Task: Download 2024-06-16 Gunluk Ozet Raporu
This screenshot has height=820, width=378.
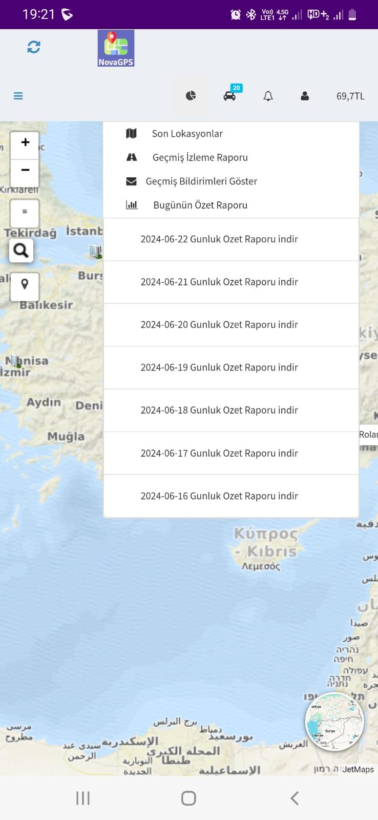Action: point(231,496)
